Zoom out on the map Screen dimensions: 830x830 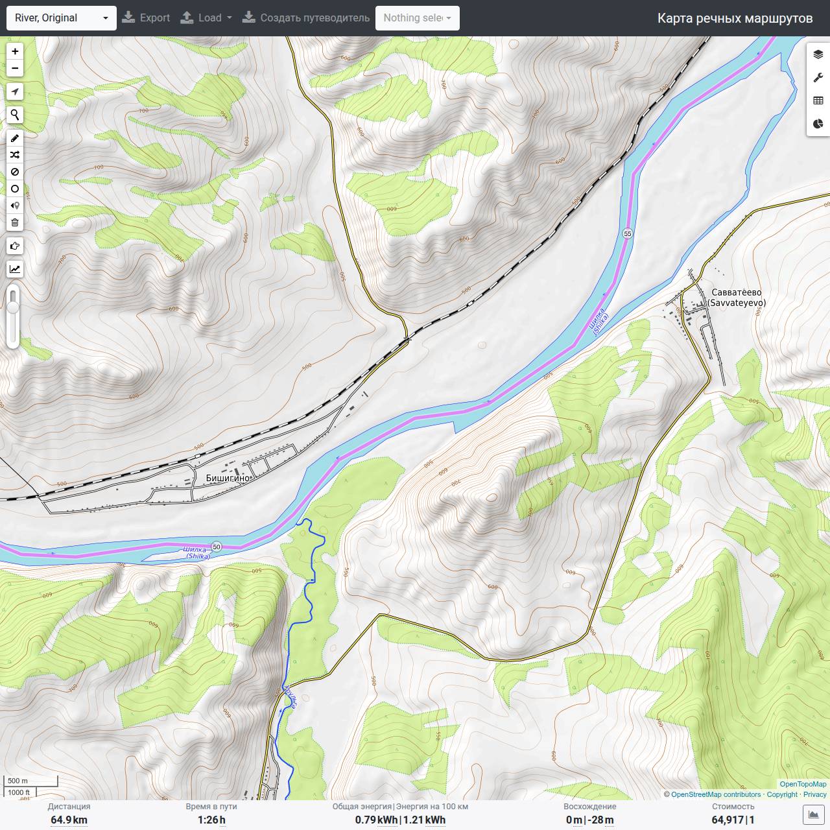click(15, 68)
